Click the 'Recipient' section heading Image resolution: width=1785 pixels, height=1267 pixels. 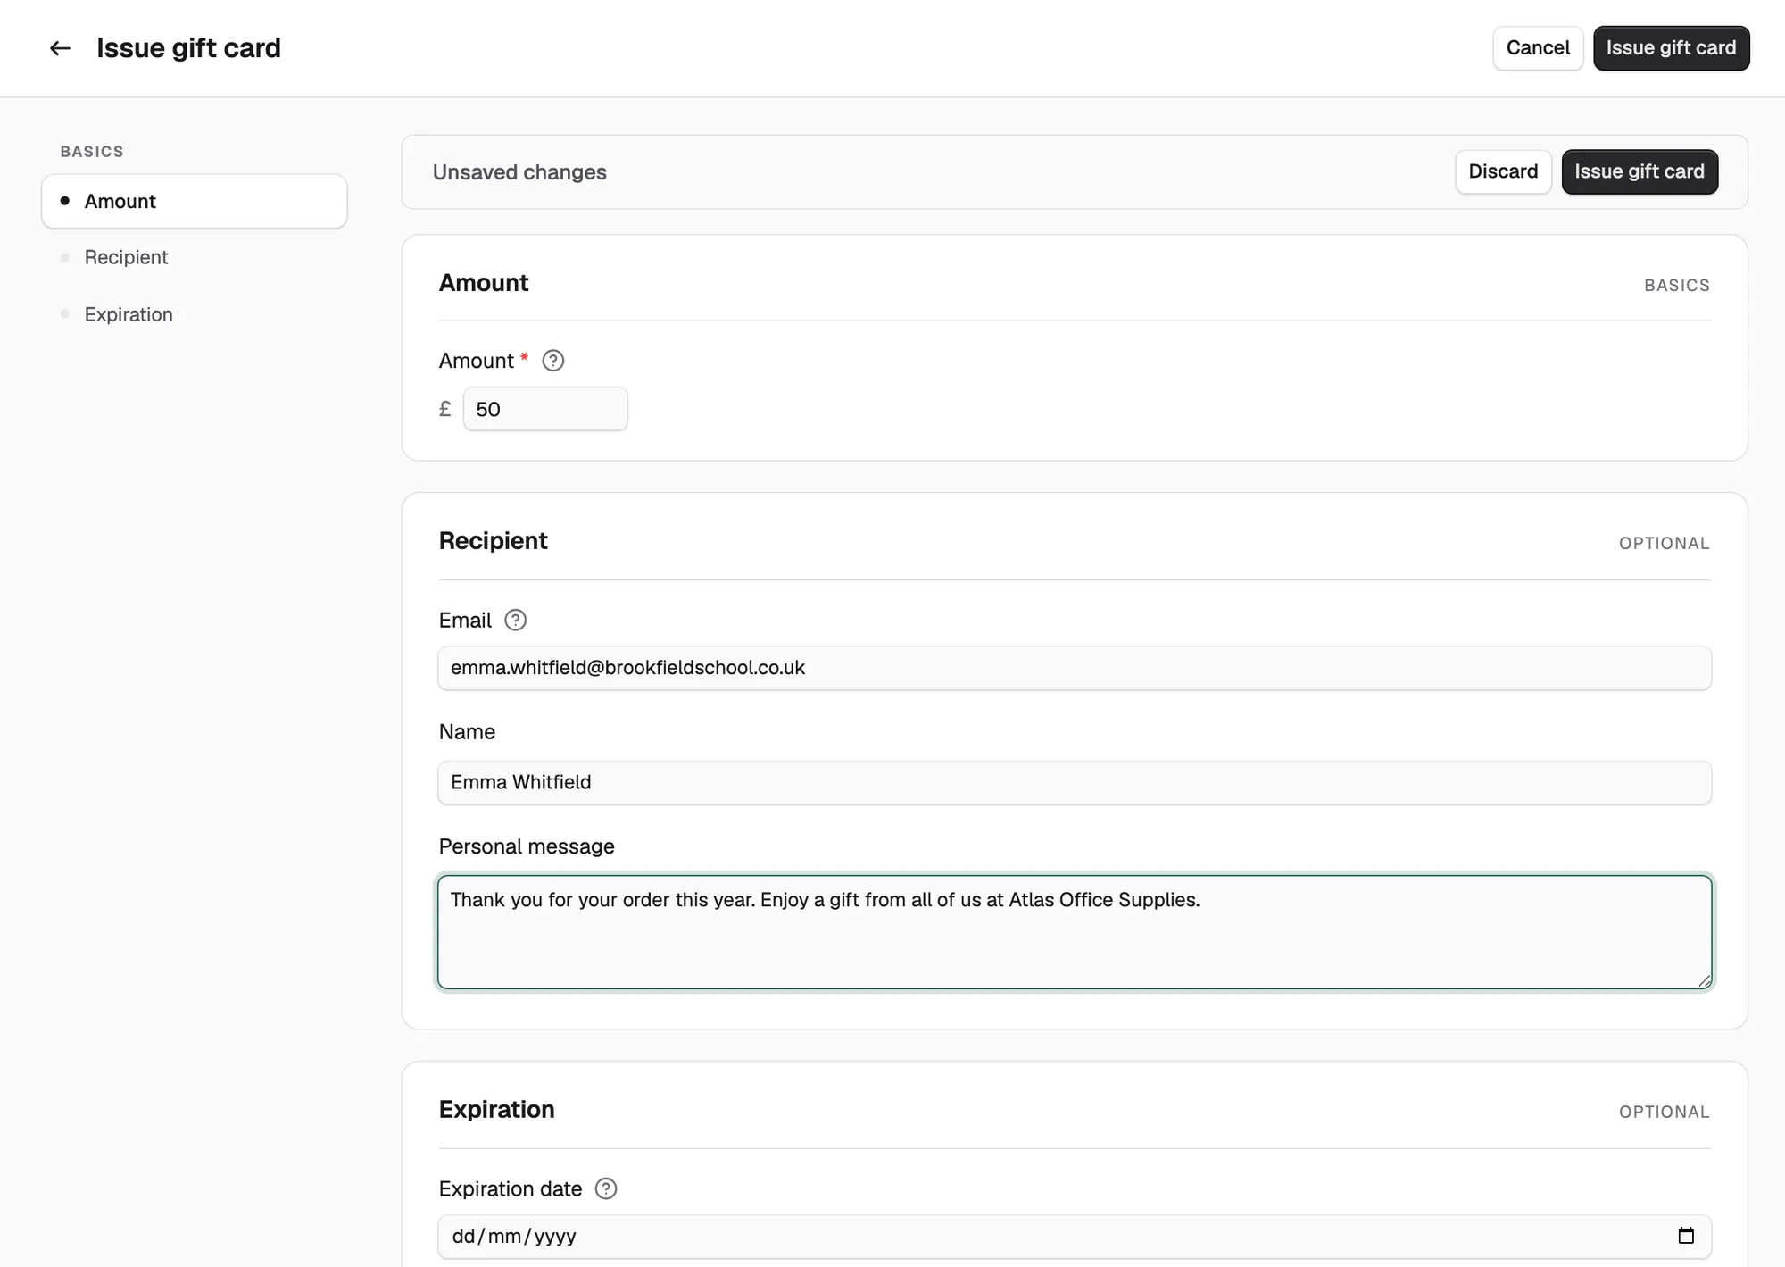pos(494,541)
